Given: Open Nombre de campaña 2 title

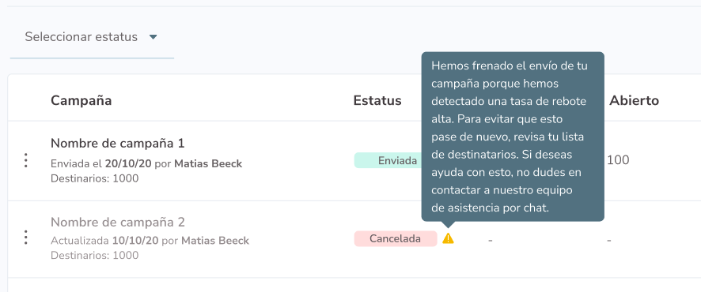Looking at the screenshot, I should 118,222.
